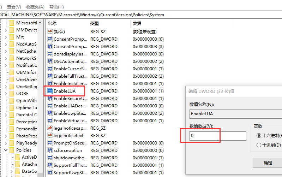Select the scforceoption DWORD icon
The height and width of the screenshot is (177, 282).
click(50, 150)
